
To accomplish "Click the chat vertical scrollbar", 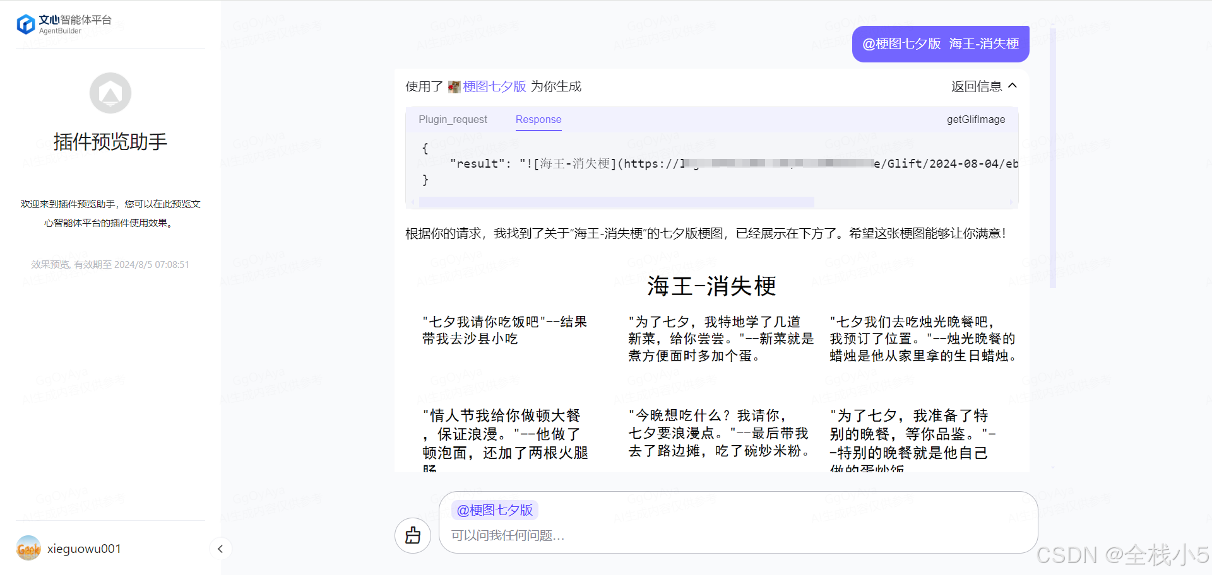I will point(1052,158).
